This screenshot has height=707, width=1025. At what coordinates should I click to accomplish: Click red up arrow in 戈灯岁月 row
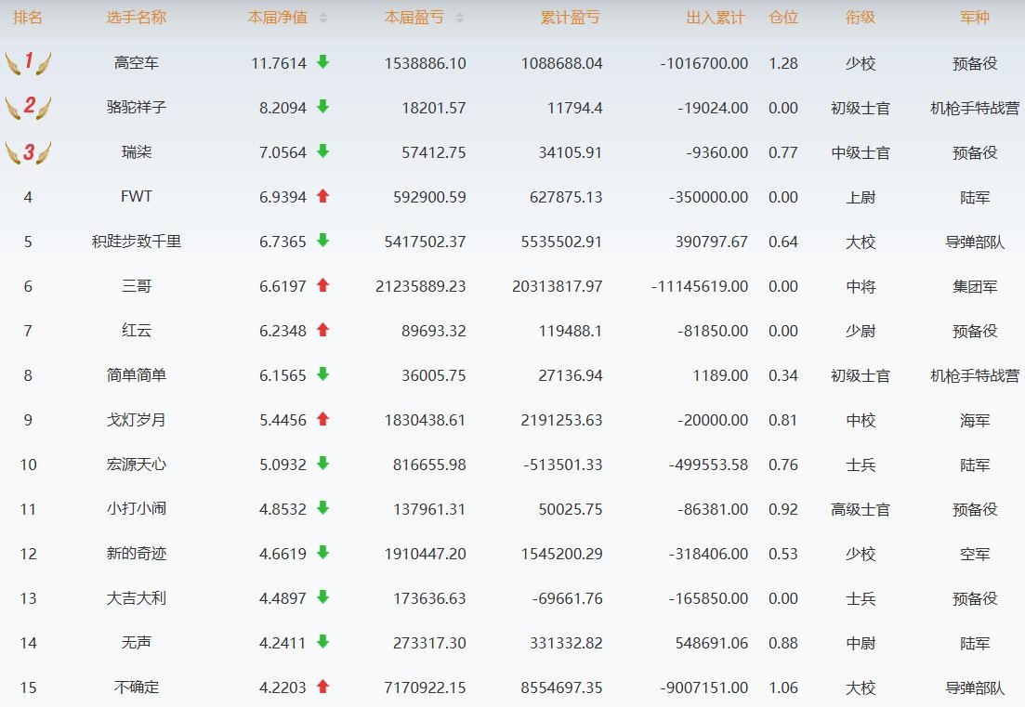coord(322,419)
